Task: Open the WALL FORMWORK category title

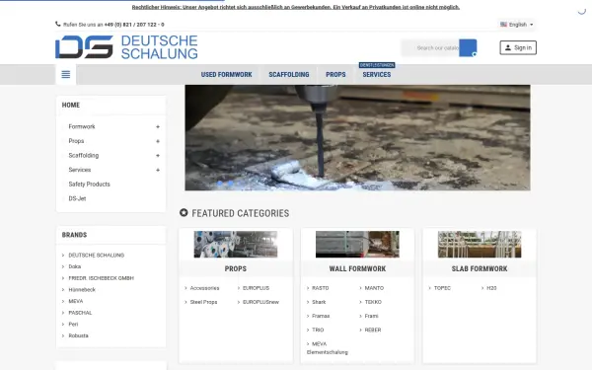Action: click(357, 268)
